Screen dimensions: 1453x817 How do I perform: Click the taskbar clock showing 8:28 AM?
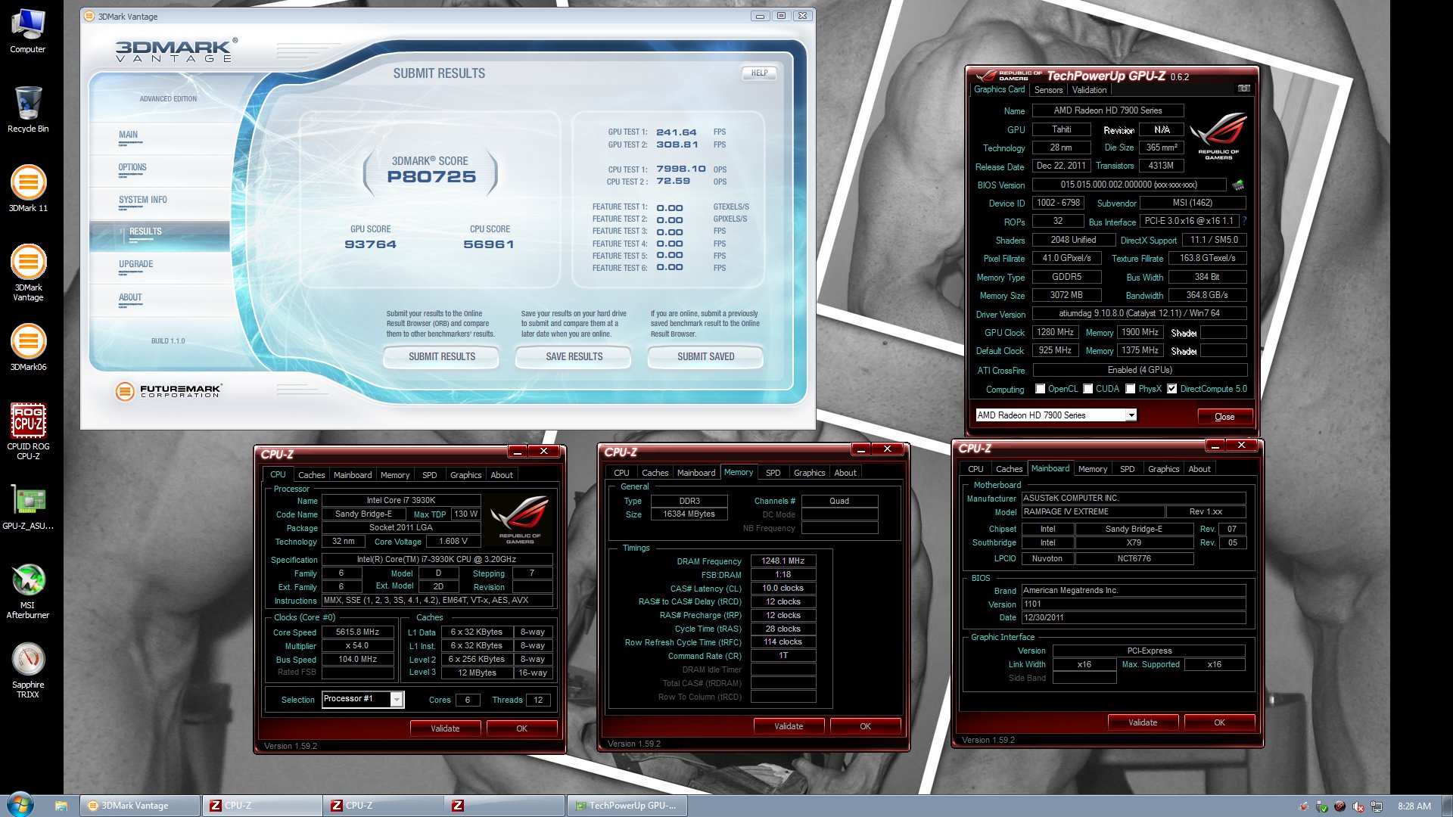click(1414, 806)
